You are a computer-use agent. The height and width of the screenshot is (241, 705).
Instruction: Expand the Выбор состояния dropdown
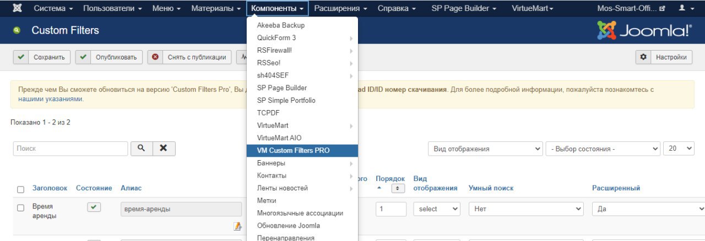(x=603, y=149)
